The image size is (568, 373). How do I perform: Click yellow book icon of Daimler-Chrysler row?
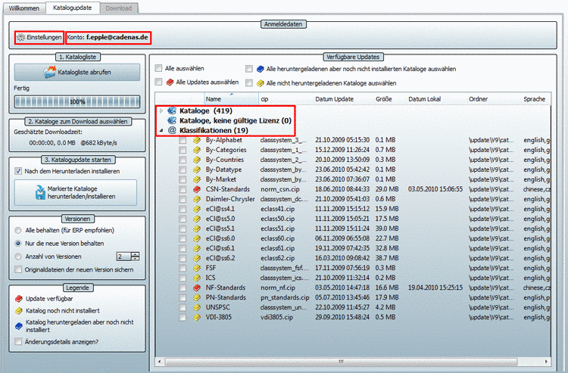pyautogui.click(x=197, y=199)
